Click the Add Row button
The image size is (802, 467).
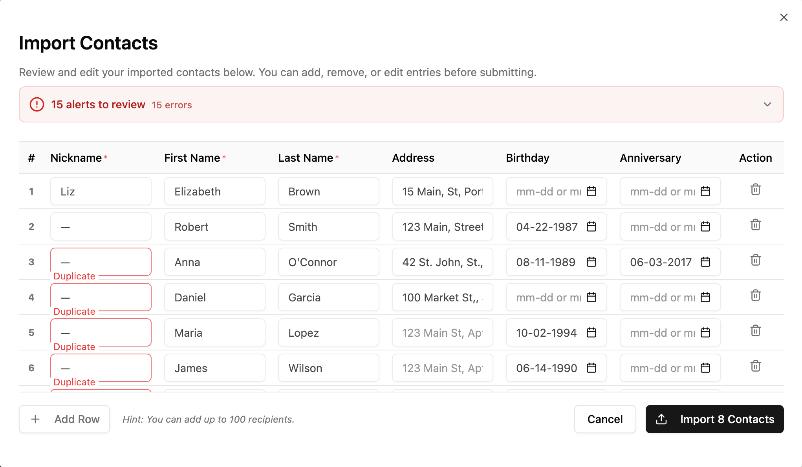pos(64,419)
